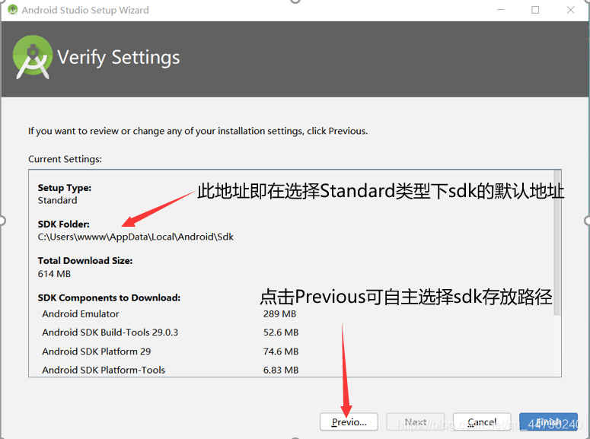The height and width of the screenshot is (439, 590).
Task: Click the 74.6 MB size value
Action: [281, 352]
